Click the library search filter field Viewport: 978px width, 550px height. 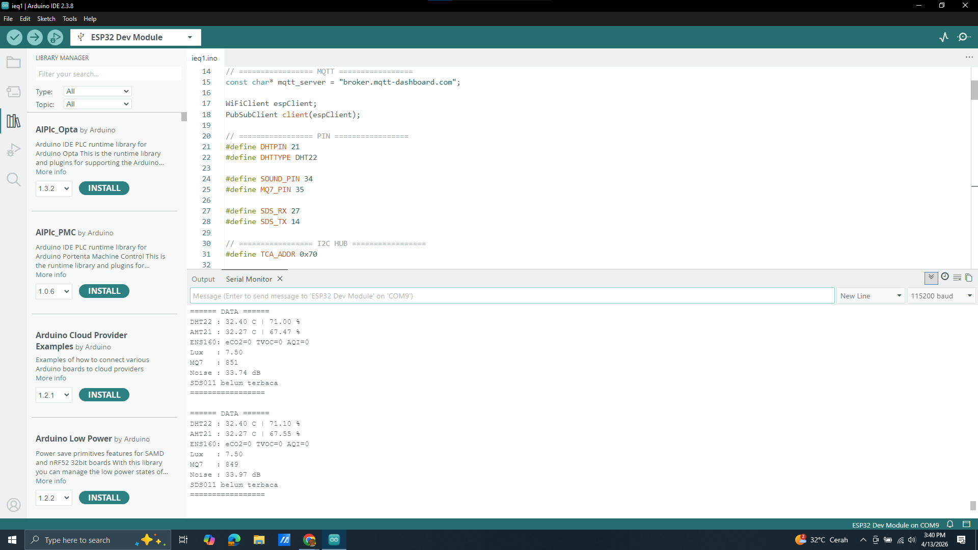click(x=108, y=74)
